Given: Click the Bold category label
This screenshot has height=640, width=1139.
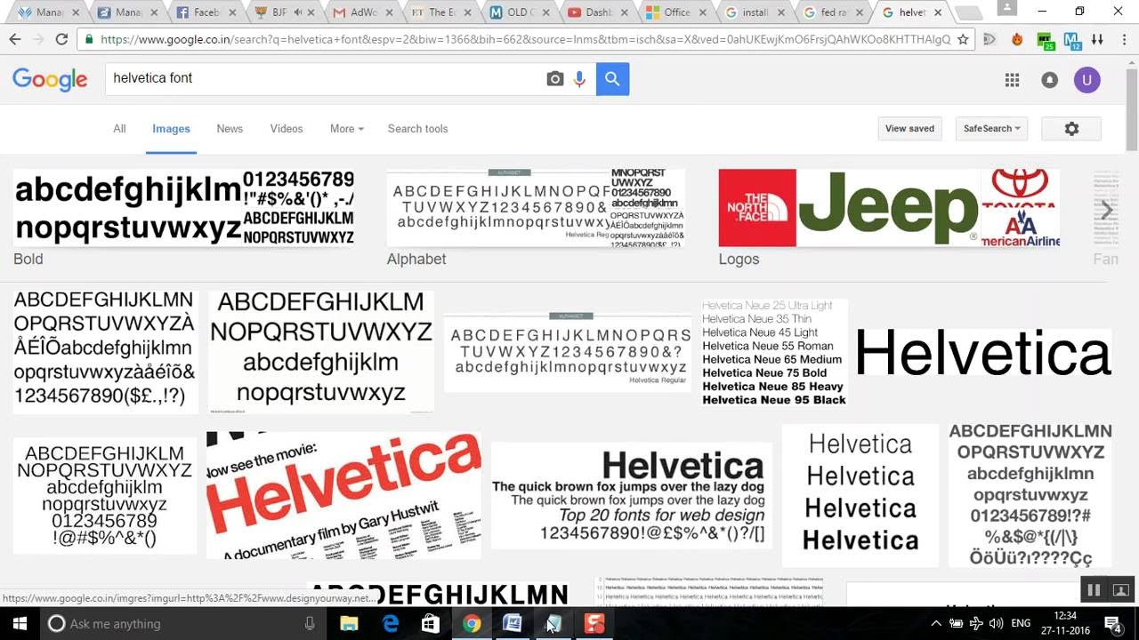Looking at the screenshot, I should (28, 259).
